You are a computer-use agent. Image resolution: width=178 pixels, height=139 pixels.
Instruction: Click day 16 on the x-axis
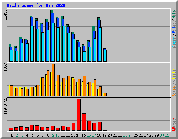(89, 135)
